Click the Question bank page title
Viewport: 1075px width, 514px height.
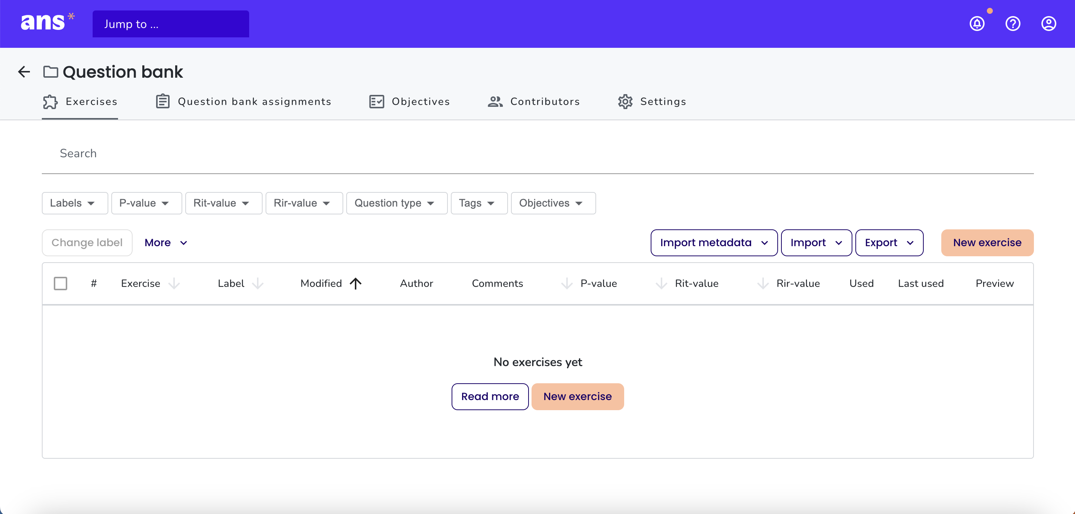[123, 72]
